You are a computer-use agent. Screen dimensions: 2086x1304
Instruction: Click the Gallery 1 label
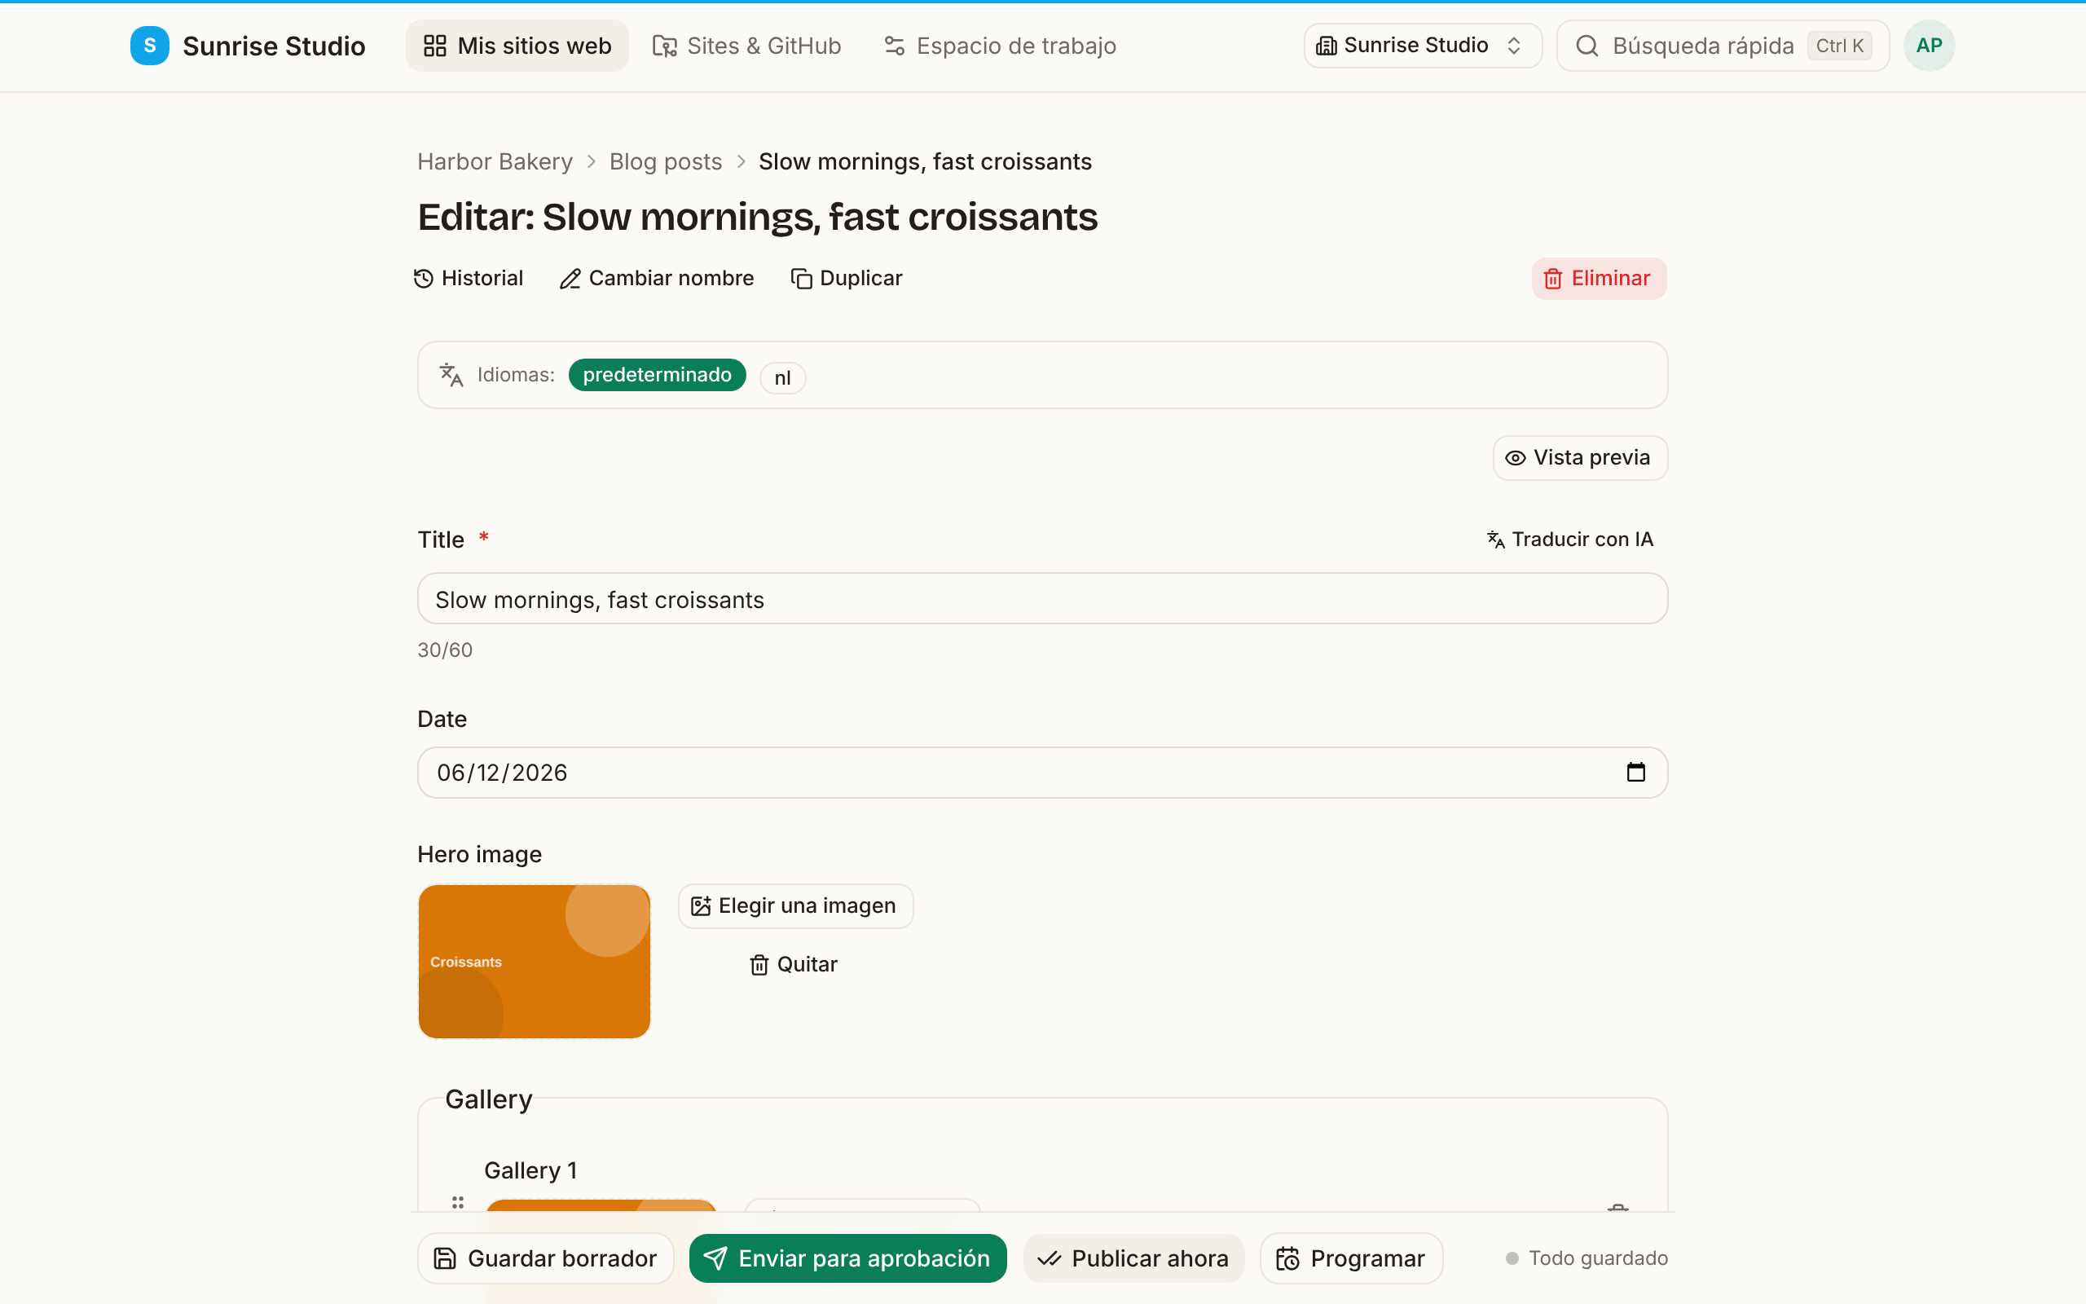click(530, 1170)
